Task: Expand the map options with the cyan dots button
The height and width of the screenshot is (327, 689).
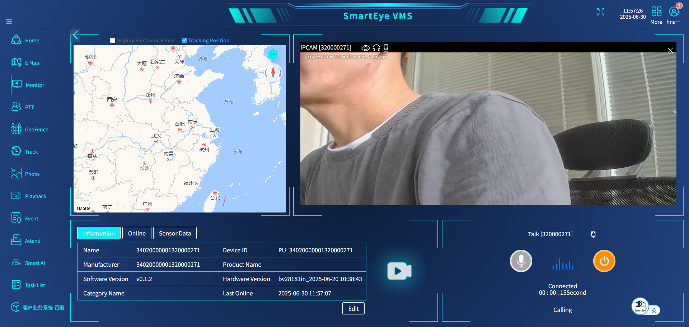Action: [273, 55]
